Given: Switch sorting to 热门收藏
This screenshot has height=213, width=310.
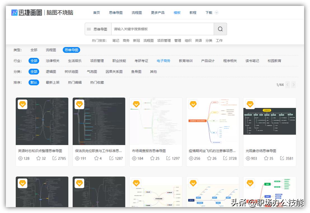Looking at the screenshot, I should [x=98, y=82].
